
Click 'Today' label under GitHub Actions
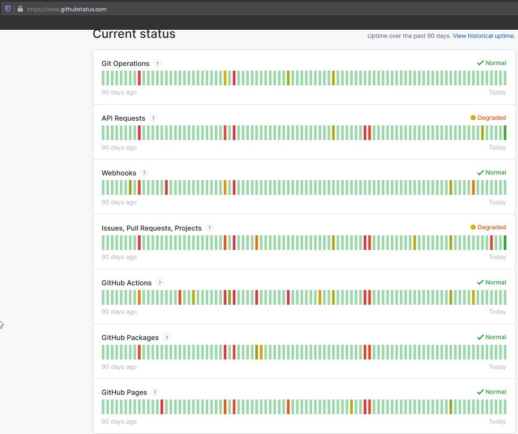coord(497,312)
